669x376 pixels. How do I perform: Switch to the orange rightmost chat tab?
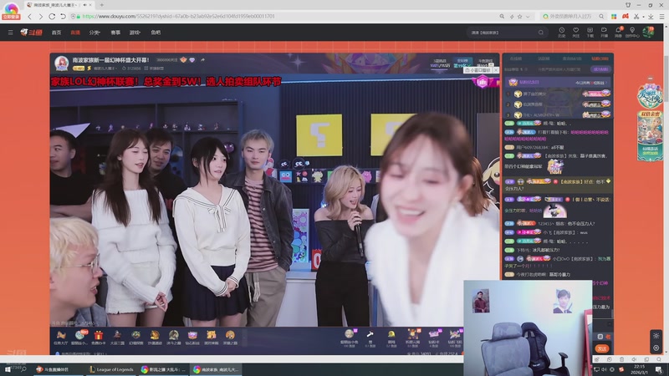point(600,58)
